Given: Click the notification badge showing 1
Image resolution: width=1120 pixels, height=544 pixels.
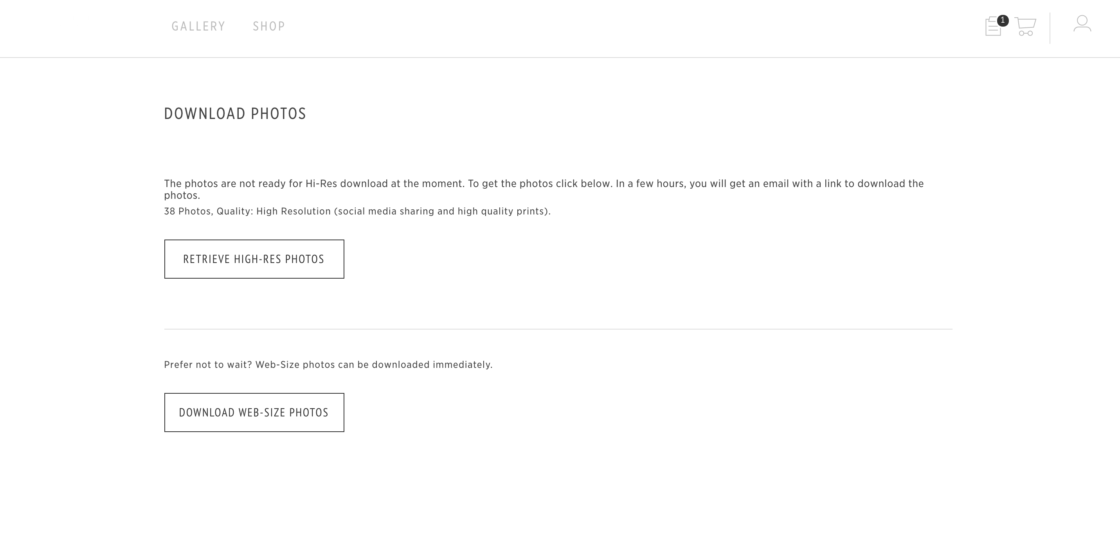Looking at the screenshot, I should pyautogui.click(x=1003, y=20).
